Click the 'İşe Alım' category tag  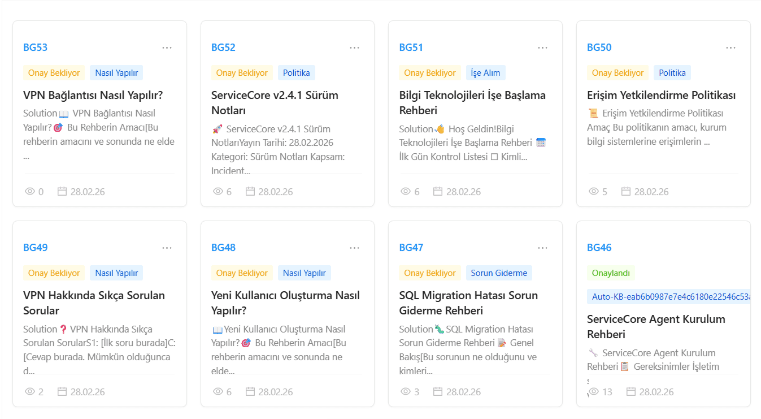(486, 73)
